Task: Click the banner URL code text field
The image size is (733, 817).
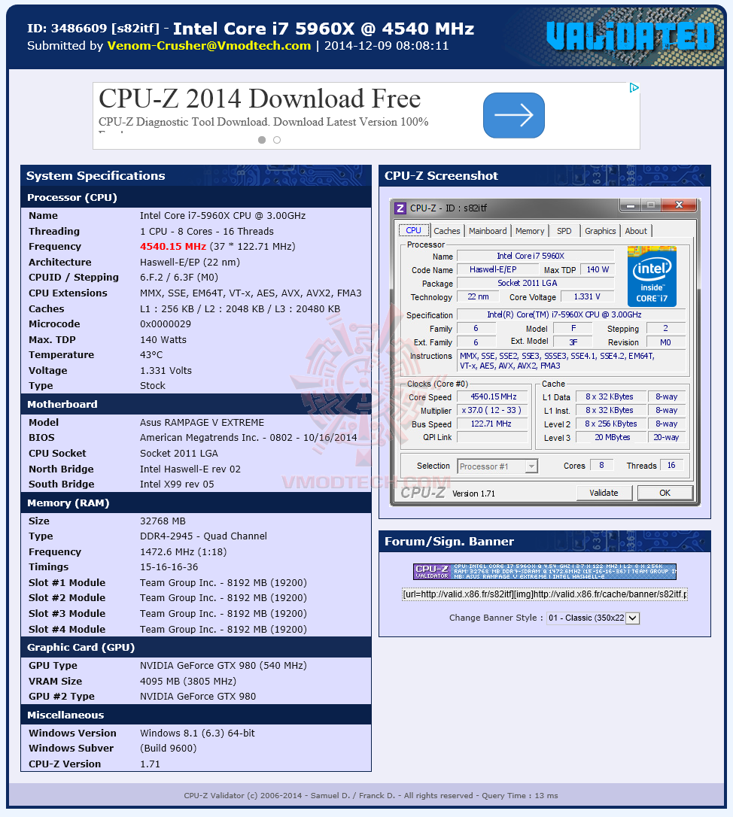Action: point(545,594)
